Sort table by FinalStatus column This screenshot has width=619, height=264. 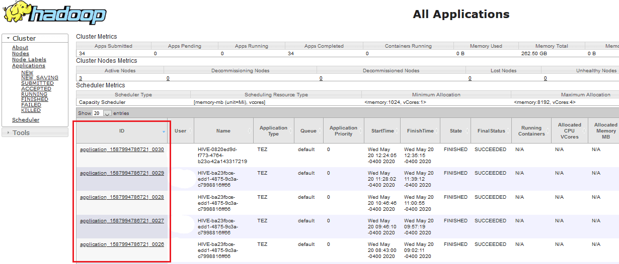491,131
